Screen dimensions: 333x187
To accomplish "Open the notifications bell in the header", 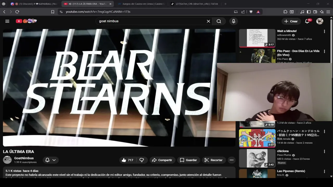I will tap(307, 21).
